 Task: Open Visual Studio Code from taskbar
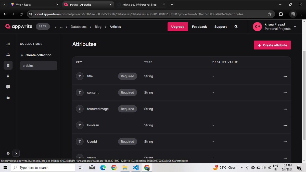pos(136,167)
